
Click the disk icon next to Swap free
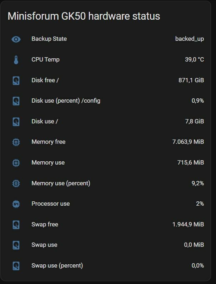click(16, 225)
